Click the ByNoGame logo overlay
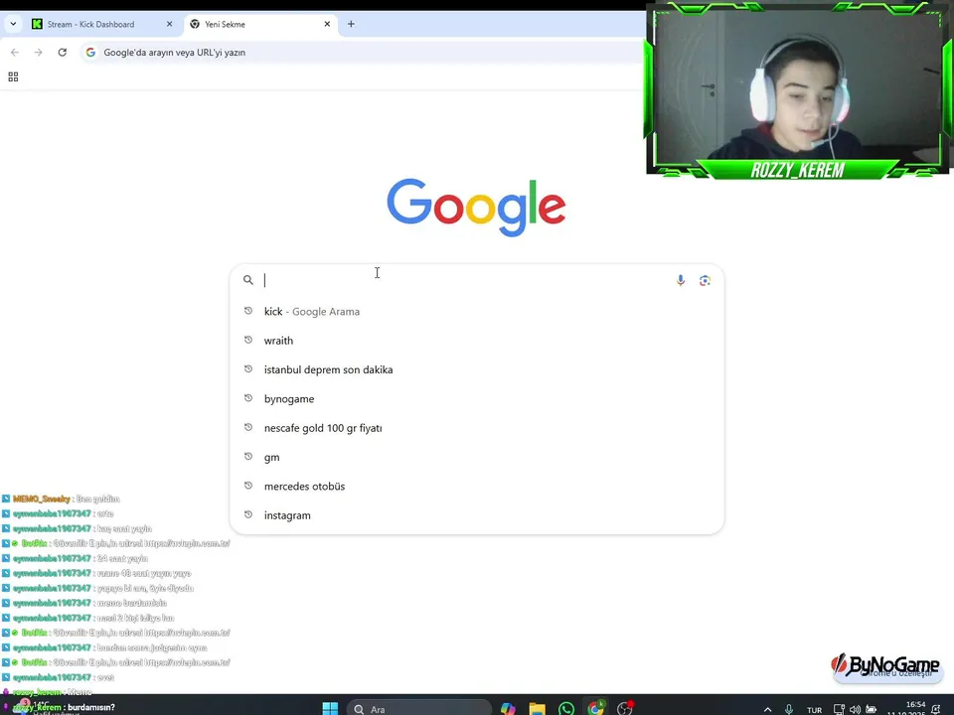Viewport: 954px width, 715px height. pos(885,667)
